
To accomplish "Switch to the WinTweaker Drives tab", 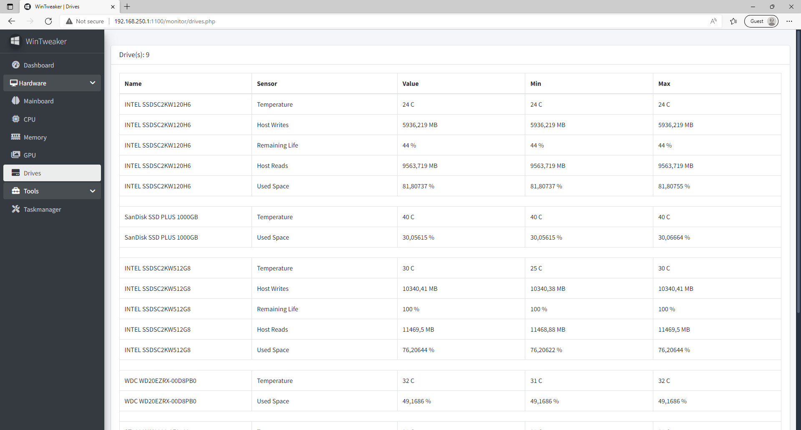I will 63,7.
